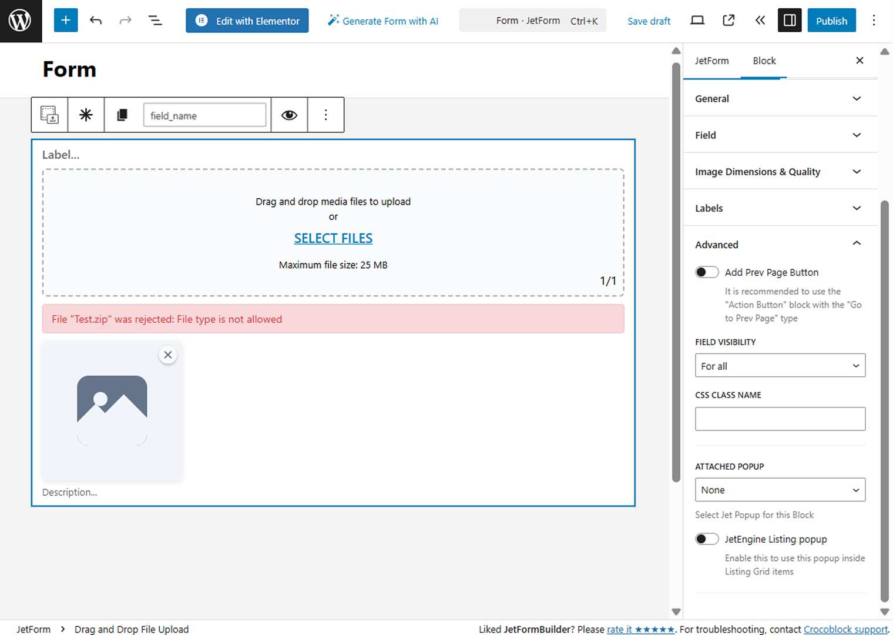This screenshot has width=893, height=635.
Task: Toggle the settings sidebar panel icon
Action: pos(790,21)
